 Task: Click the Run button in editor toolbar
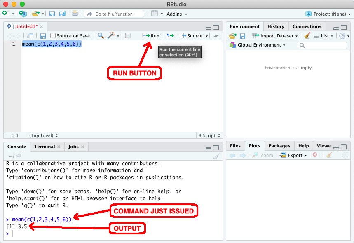[x=151, y=36]
